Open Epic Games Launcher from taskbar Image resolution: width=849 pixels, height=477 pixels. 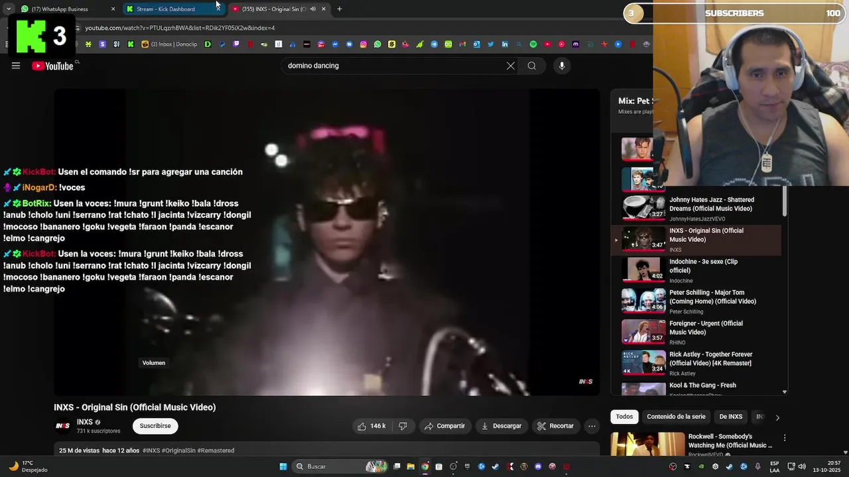(x=467, y=466)
